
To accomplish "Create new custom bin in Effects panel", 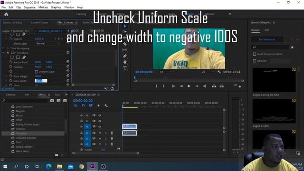I will click(x=57, y=155).
